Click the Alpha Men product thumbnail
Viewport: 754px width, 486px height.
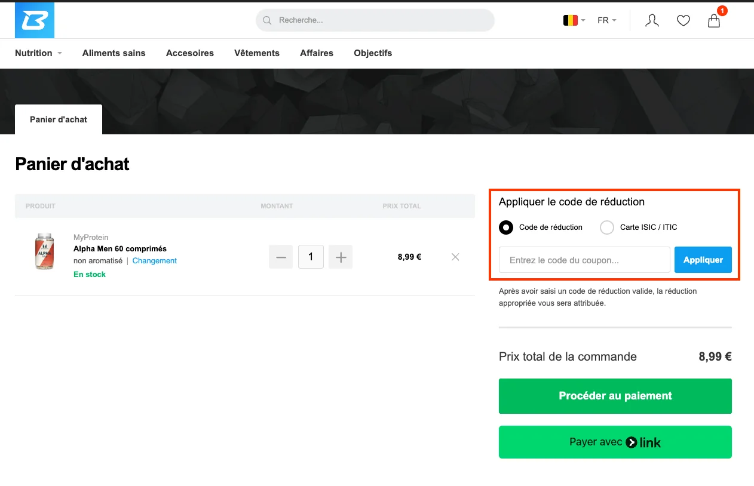(x=44, y=251)
